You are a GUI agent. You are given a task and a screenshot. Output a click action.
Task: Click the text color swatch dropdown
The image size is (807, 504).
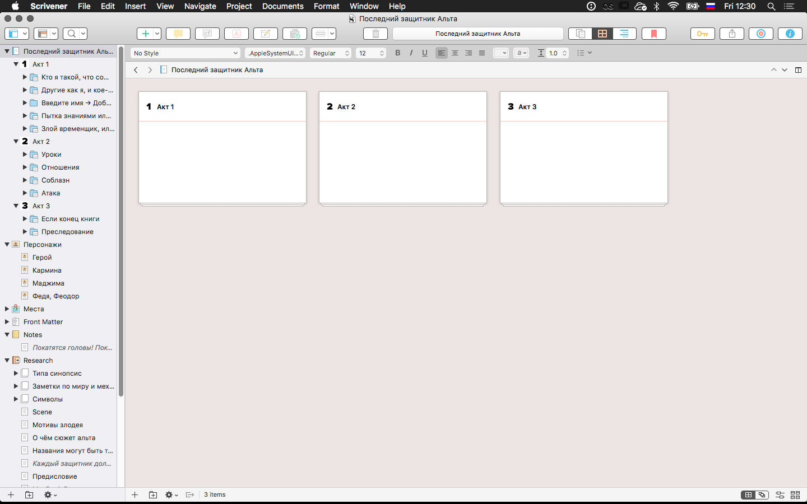point(500,53)
